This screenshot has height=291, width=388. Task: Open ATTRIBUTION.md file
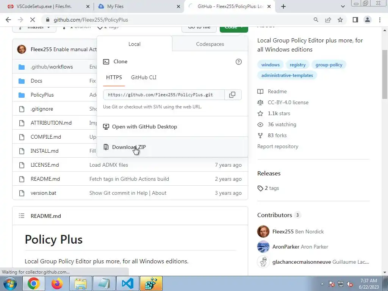[x=51, y=123]
